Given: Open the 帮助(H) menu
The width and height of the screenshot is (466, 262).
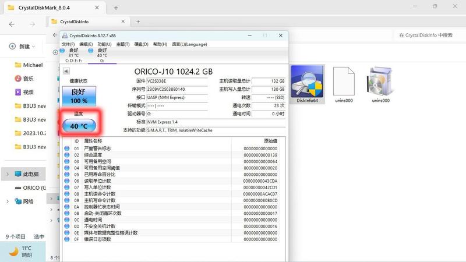Looking at the screenshot, I should (x=160, y=44).
